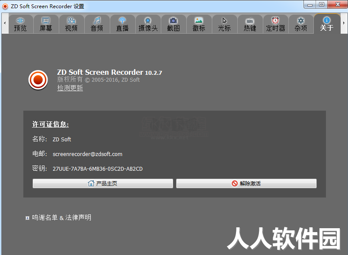Select the 音频 (Audio) tab

coord(97,24)
